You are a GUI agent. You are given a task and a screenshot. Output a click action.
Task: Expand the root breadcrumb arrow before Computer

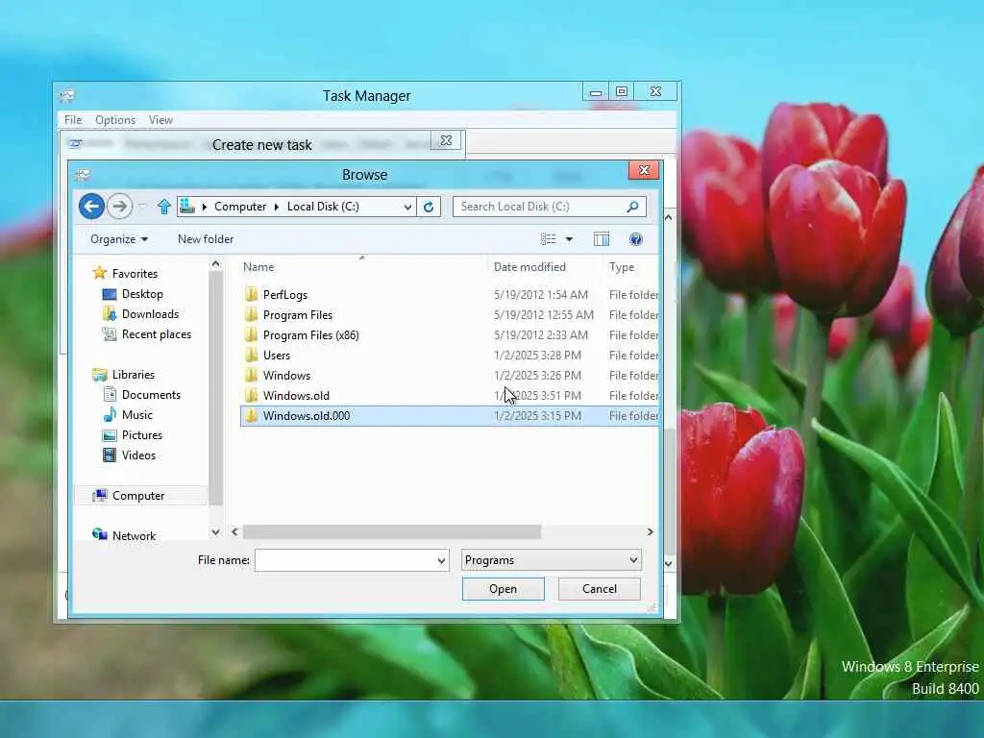coord(205,207)
